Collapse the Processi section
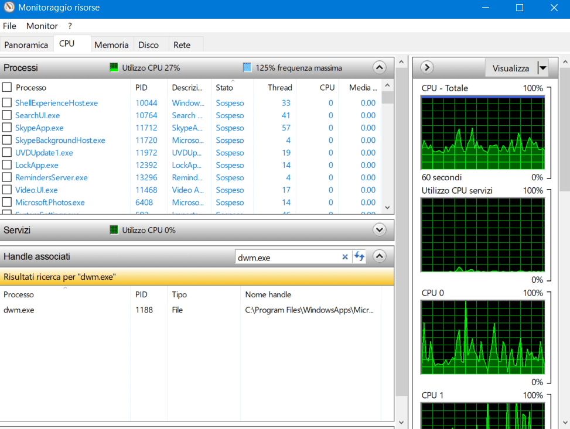 [380, 68]
